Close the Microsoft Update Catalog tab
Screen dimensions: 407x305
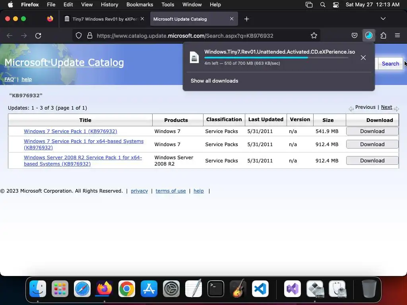pyautogui.click(x=232, y=19)
